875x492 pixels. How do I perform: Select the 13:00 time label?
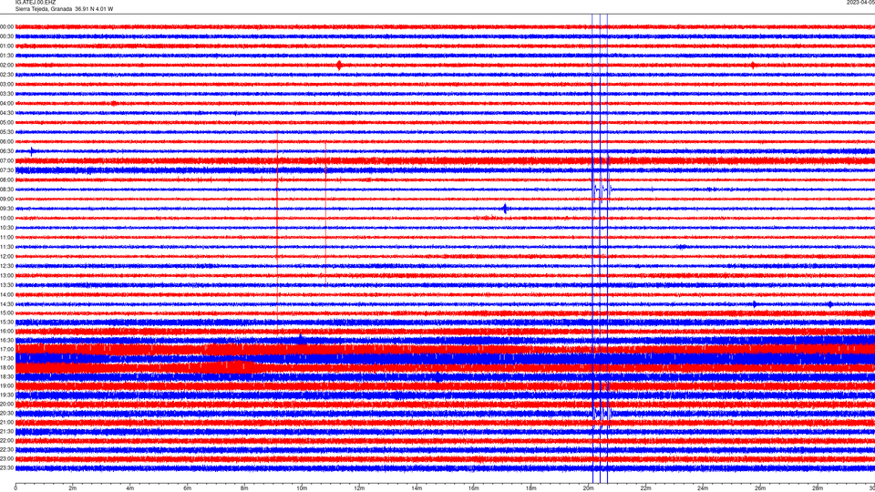tap(6, 275)
